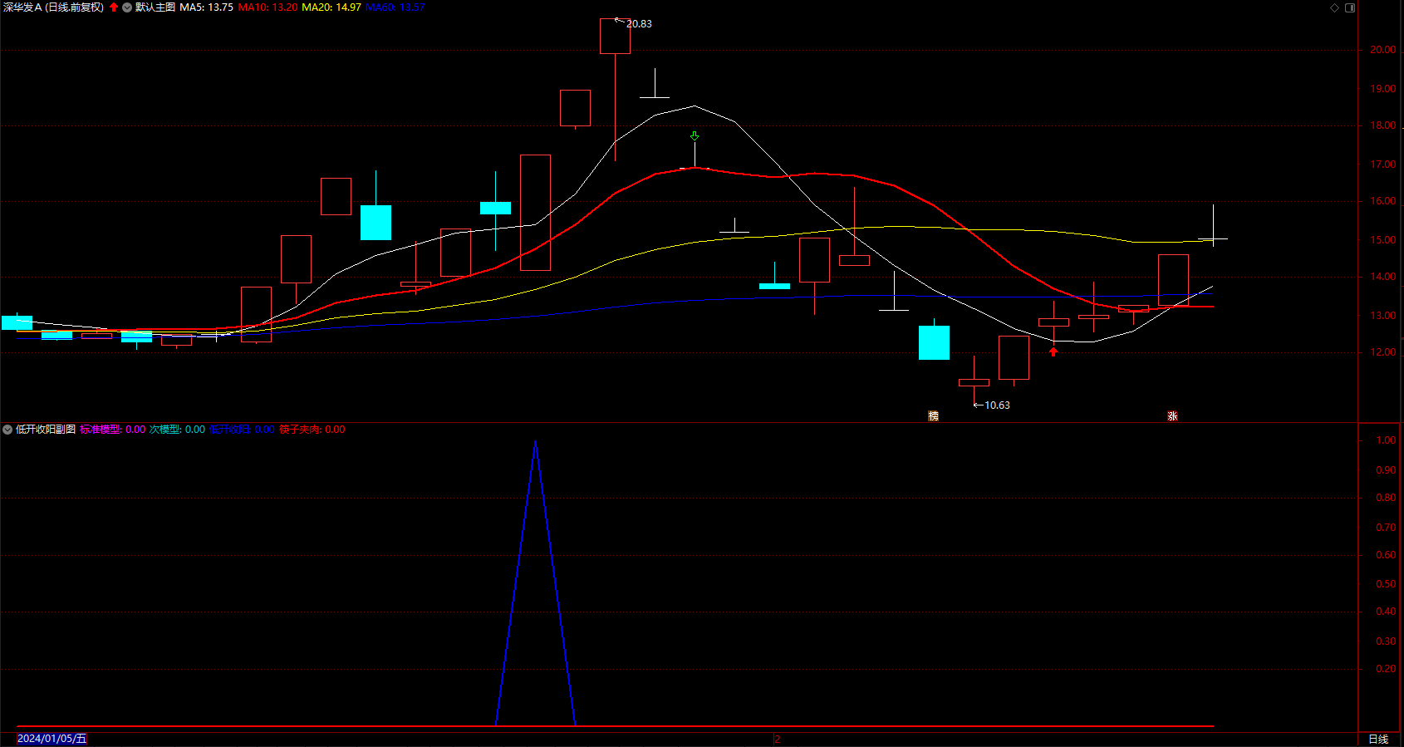Viewport: 1404px width, 747px height.
Task: Click the 15.00 price axis label
Action: pyautogui.click(x=1382, y=240)
